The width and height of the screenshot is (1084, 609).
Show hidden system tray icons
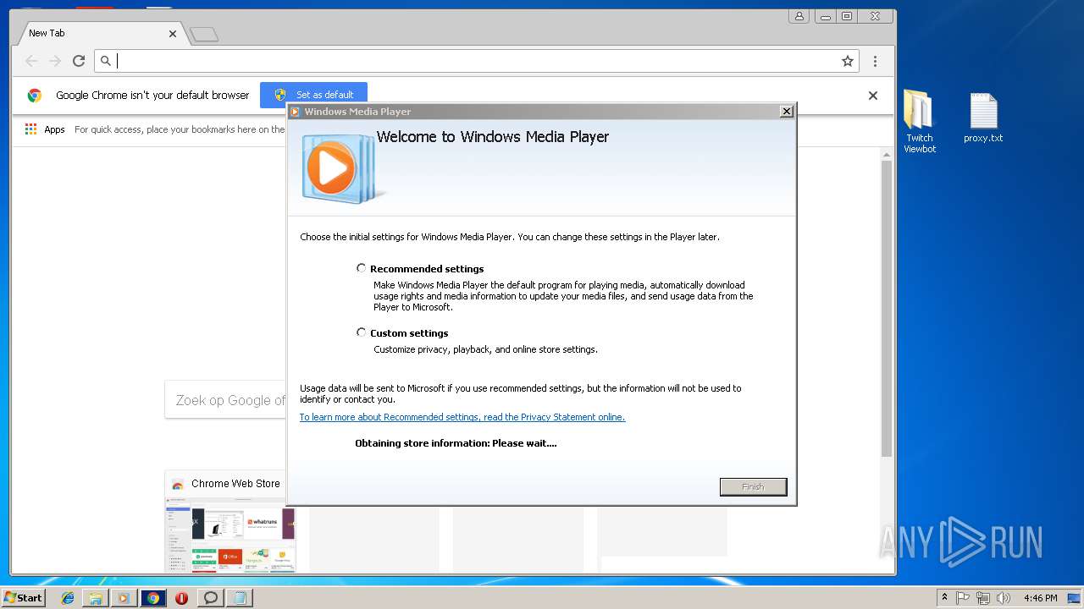[944, 598]
